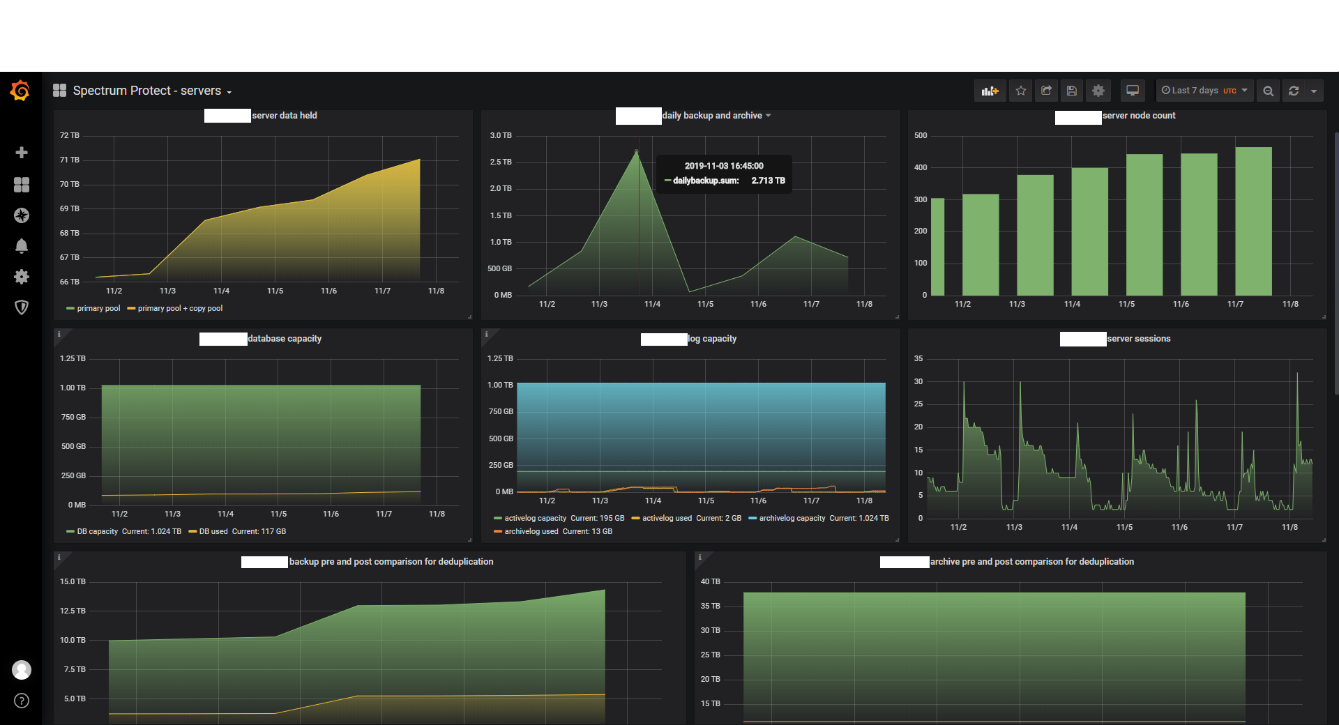Image resolution: width=1339 pixels, height=725 pixels.
Task: Click the Grafana logo home icon
Action: [x=20, y=91]
